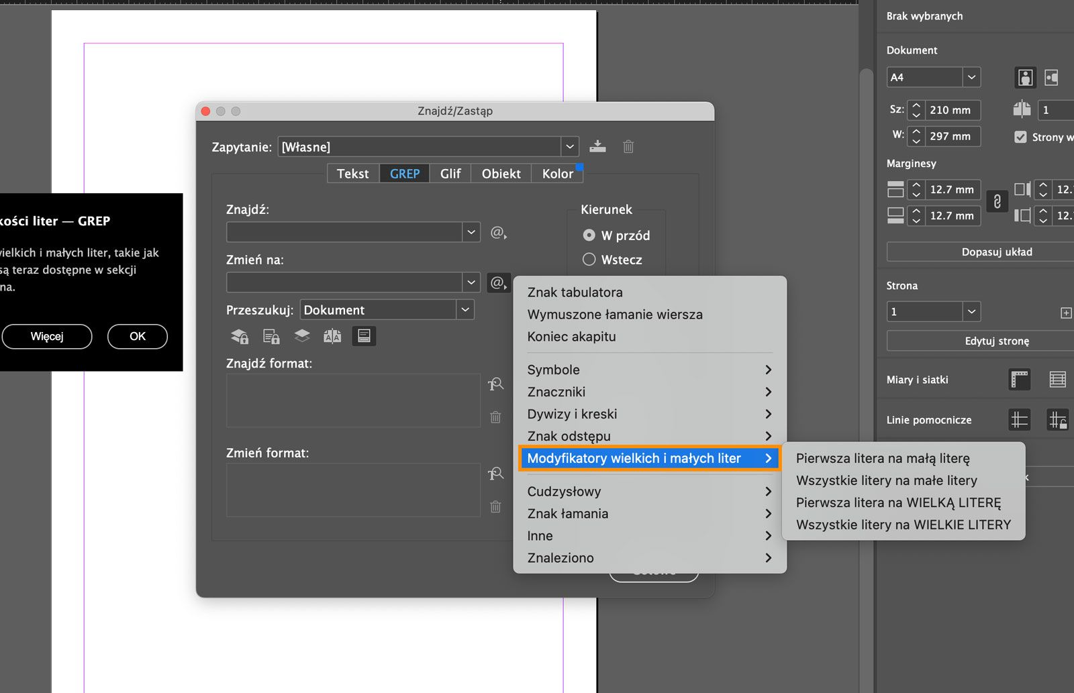The width and height of the screenshot is (1074, 693).
Task: Expand the Cudzysłowy submenu
Action: [x=650, y=491]
